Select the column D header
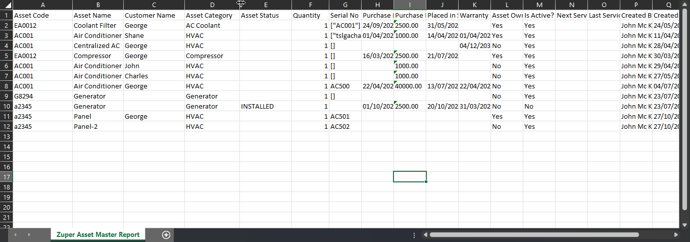Image resolution: width=690 pixels, height=242 pixels. 212,5
